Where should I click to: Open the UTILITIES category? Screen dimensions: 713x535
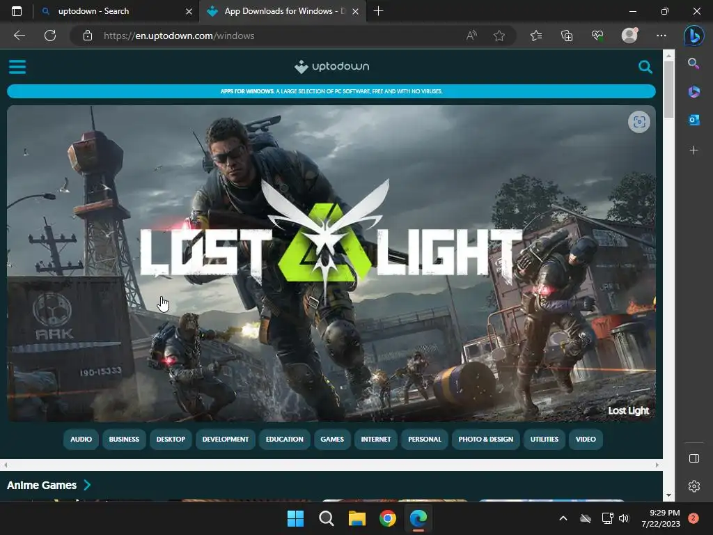click(544, 440)
